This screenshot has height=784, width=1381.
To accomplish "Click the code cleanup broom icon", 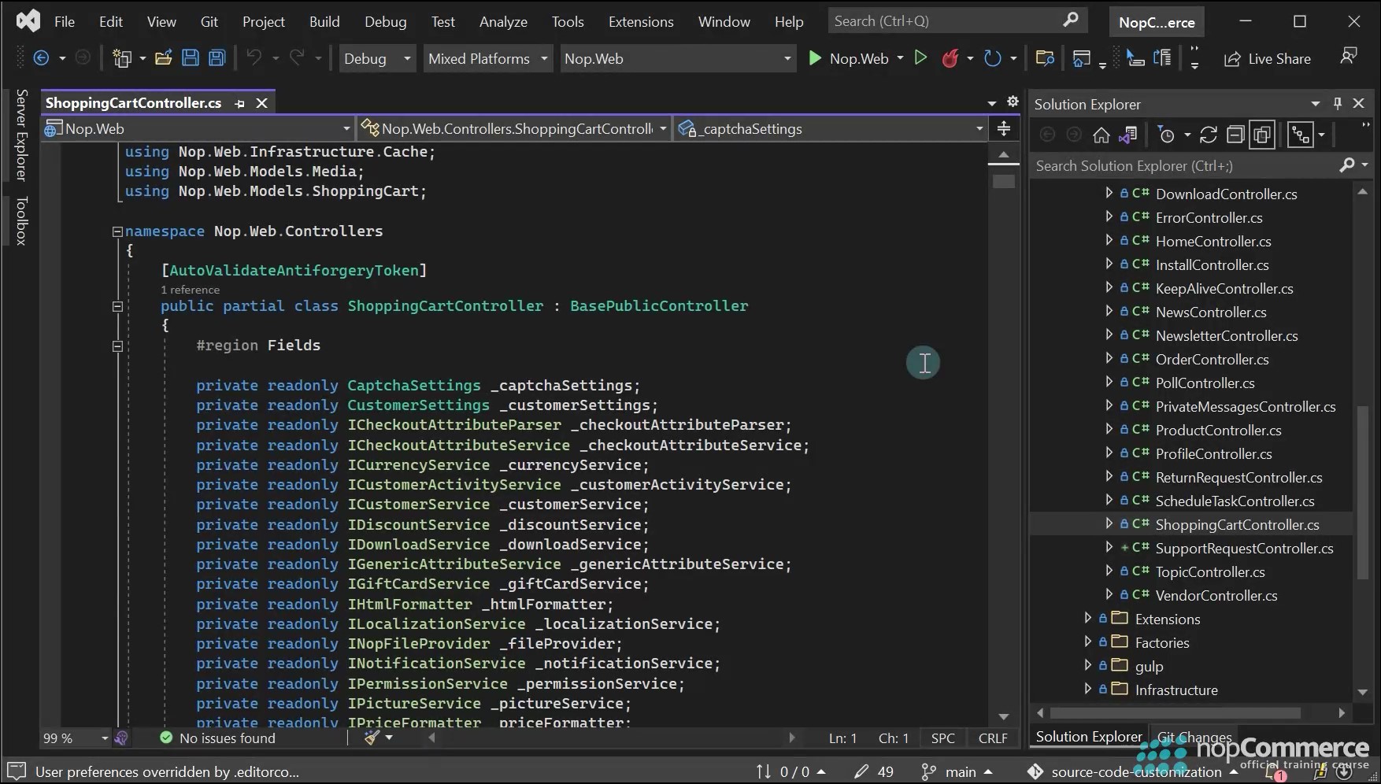I will [x=372, y=738].
